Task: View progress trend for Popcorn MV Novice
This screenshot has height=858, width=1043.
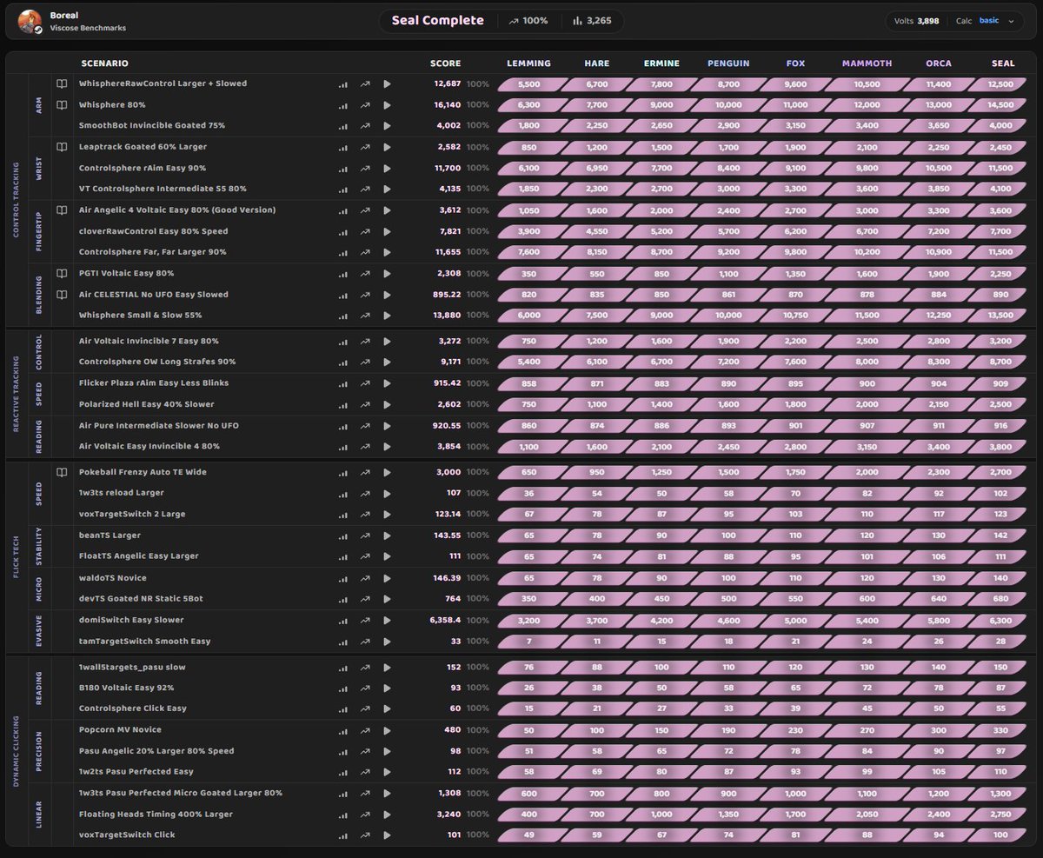Action: [x=365, y=730]
